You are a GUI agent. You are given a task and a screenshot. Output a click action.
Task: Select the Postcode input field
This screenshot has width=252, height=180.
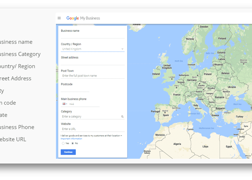coord(75,89)
